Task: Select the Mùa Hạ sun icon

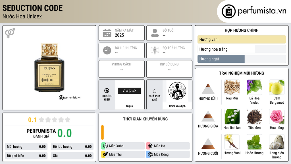Action: 150,146
